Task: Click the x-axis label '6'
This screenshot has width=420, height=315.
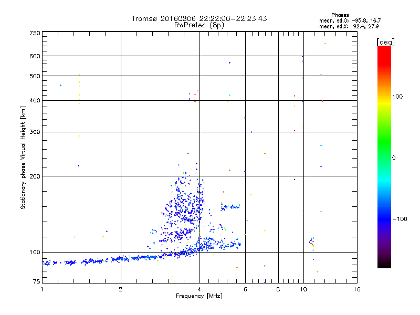Action: [x=245, y=289]
